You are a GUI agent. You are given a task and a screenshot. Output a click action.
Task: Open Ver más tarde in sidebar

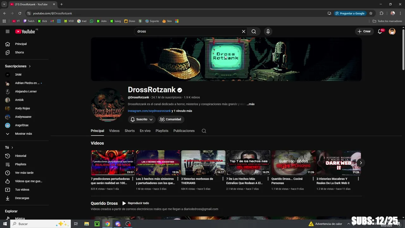tap(24, 173)
